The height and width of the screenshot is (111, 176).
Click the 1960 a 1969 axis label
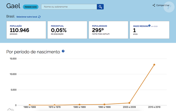[x=30, y=107]
